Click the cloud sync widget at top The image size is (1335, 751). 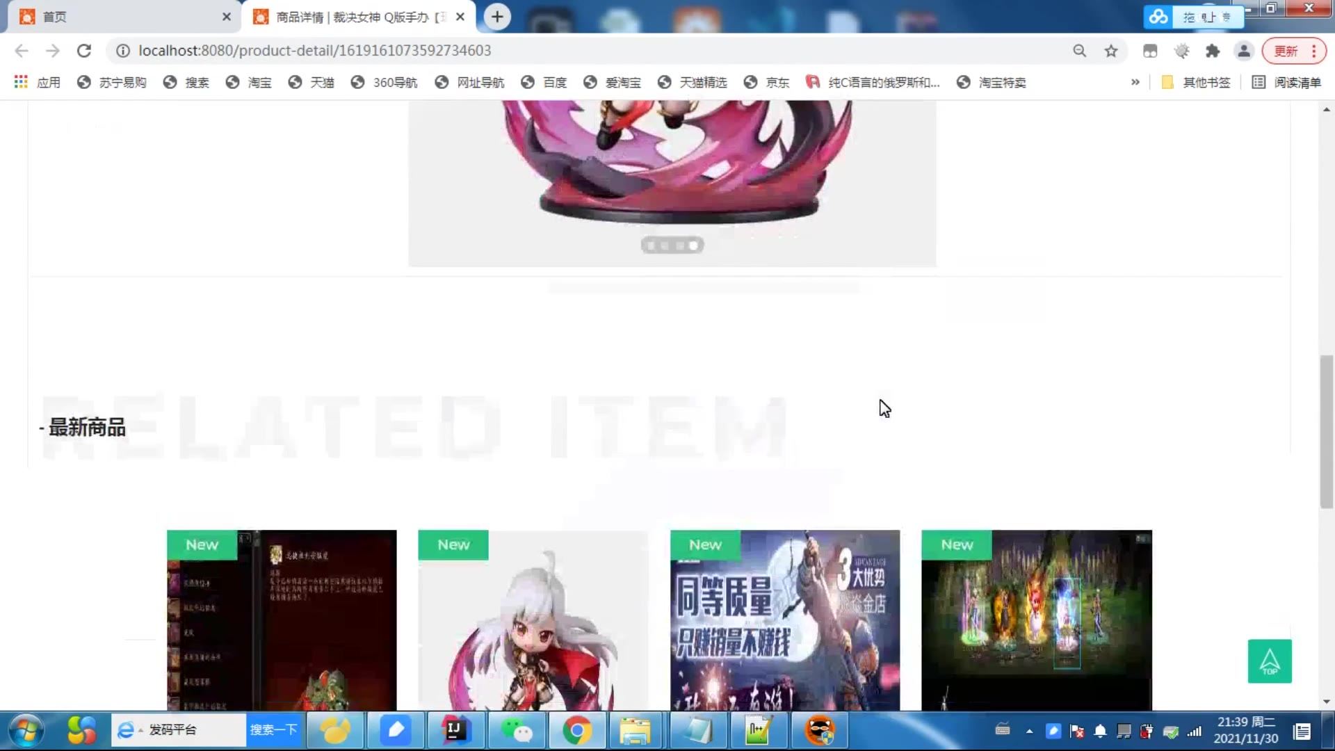coord(1193,17)
